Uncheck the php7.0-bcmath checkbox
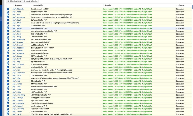The width and height of the screenshot is (193, 116). [x=8, y=9]
